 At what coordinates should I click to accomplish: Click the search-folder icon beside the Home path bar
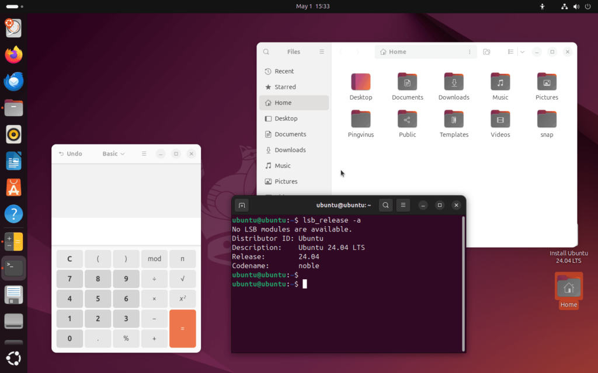click(x=486, y=52)
